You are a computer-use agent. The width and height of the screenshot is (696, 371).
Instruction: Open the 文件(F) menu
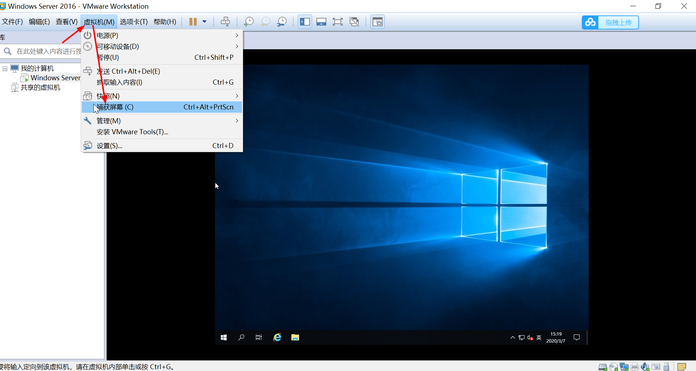[x=12, y=22]
